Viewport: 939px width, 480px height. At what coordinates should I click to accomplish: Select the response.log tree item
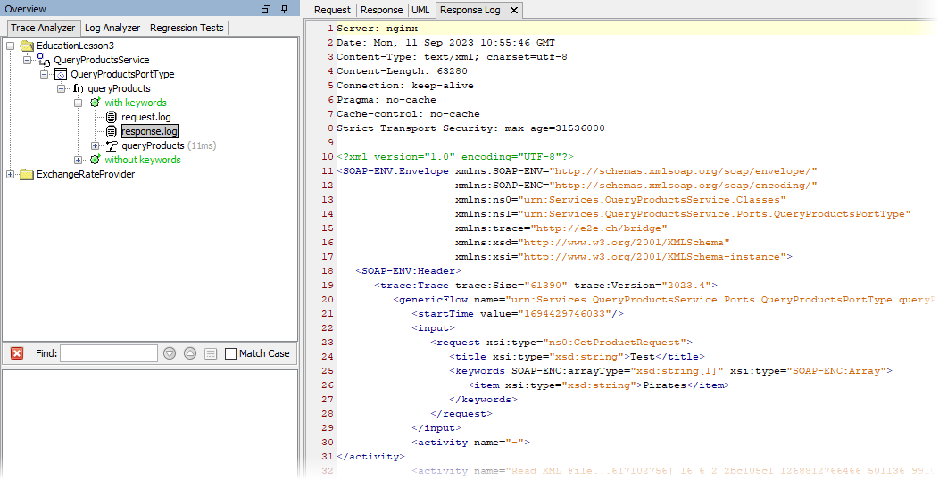(x=149, y=131)
